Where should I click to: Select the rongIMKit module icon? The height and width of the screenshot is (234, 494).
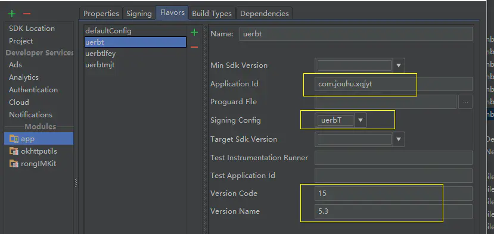14,164
